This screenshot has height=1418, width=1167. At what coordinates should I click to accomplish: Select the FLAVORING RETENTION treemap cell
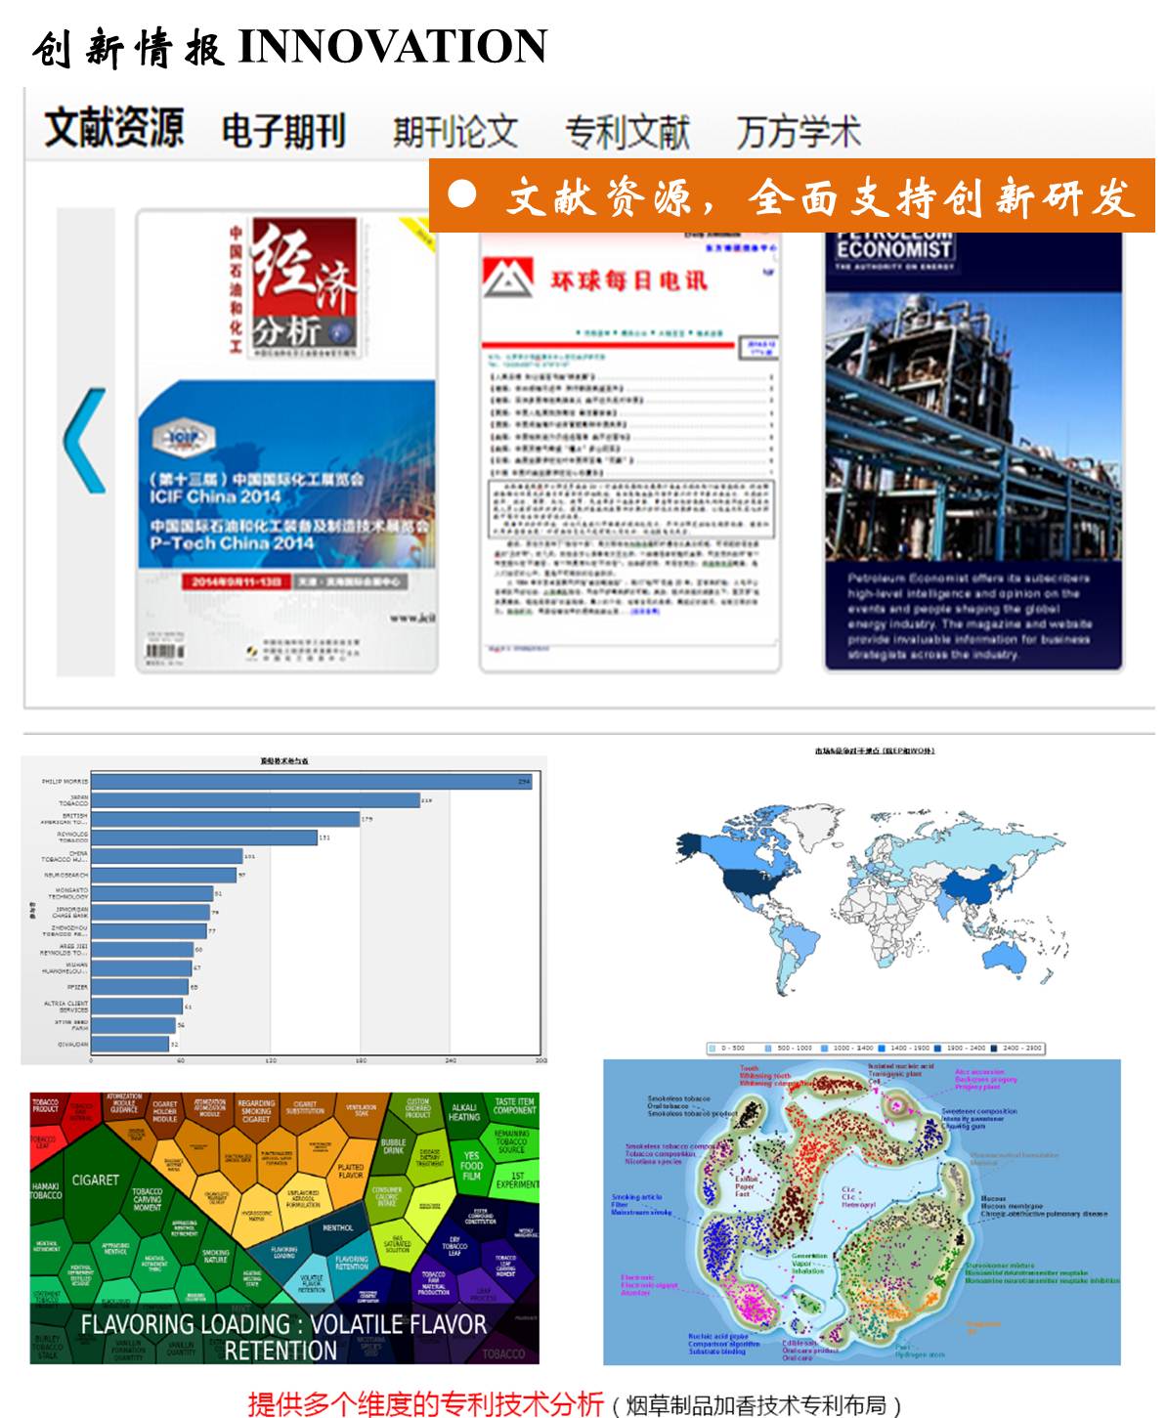click(352, 1263)
